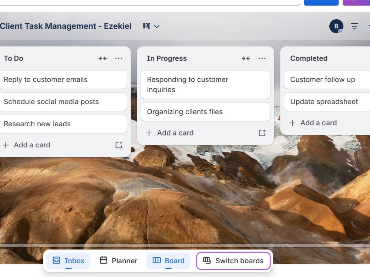Collapse the In Progress list

(246, 58)
